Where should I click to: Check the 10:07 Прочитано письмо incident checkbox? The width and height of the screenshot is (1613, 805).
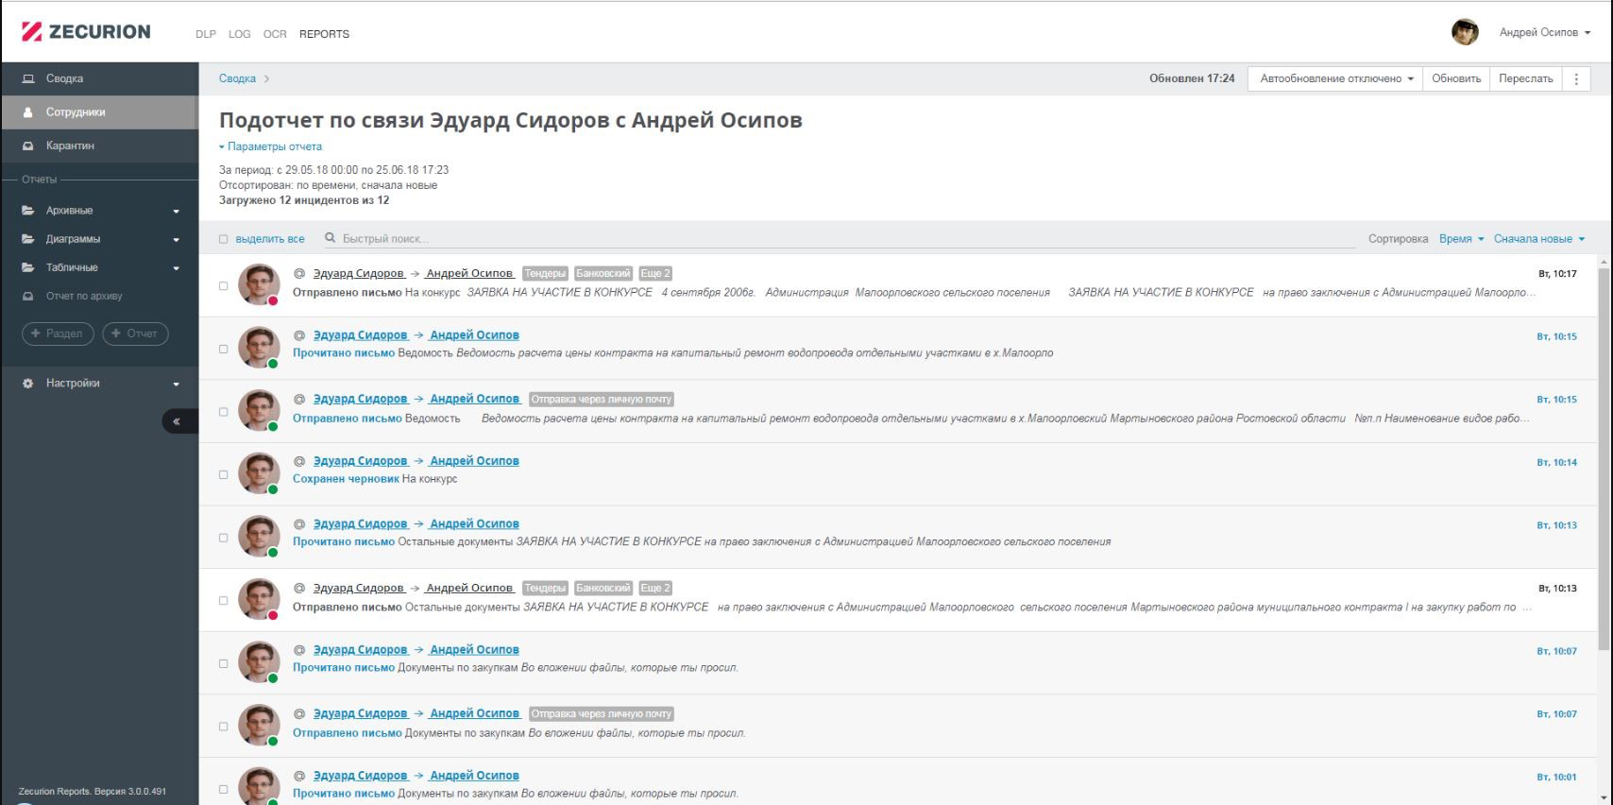click(x=224, y=663)
